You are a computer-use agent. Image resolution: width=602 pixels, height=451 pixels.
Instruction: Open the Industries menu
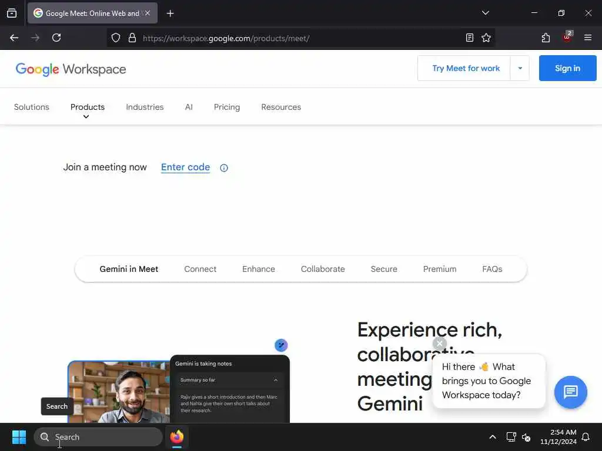145,107
